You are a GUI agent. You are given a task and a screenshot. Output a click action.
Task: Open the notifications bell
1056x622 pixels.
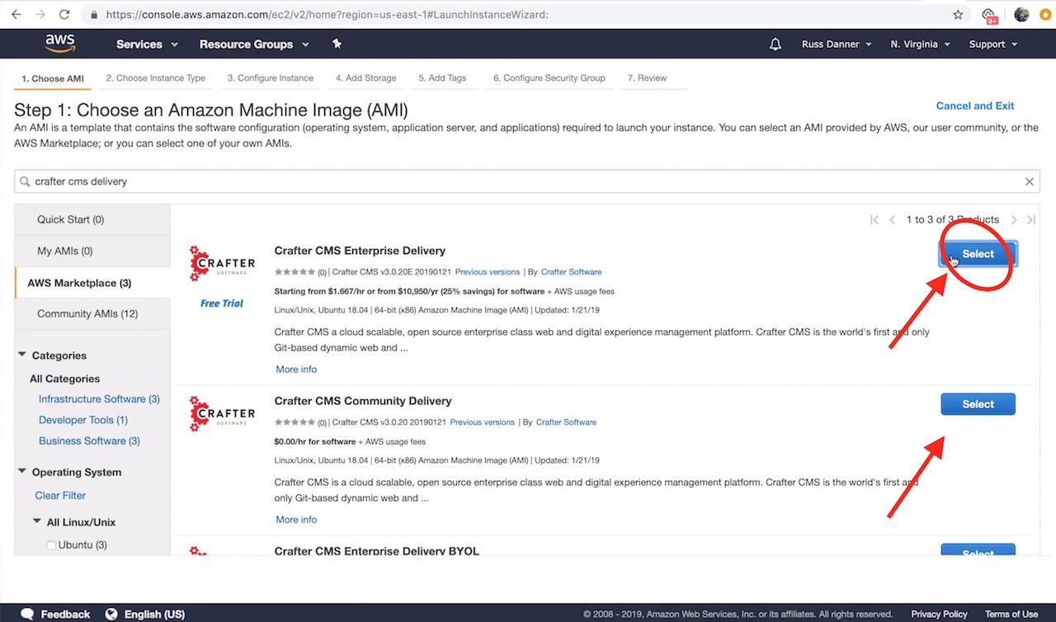pos(775,45)
